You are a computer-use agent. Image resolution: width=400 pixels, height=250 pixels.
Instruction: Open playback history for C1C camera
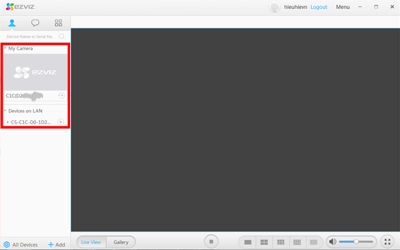[61, 95]
